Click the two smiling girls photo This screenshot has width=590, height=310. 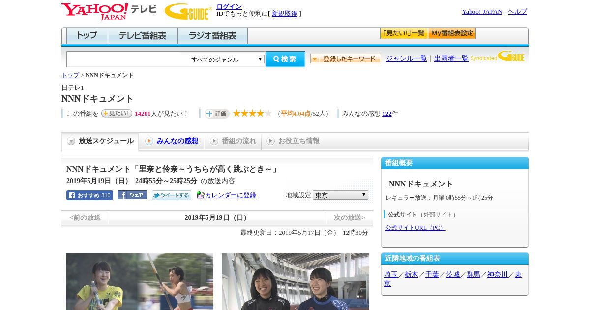(x=295, y=281)
